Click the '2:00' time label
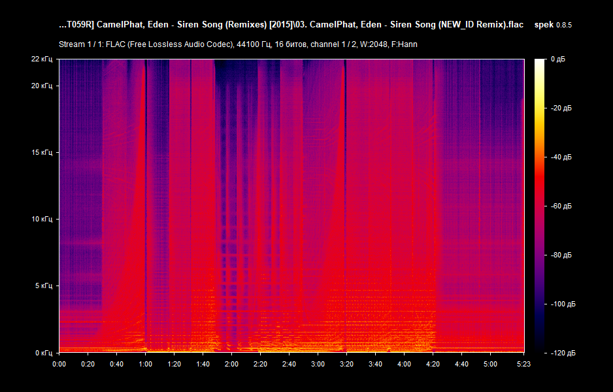This screenshot has width=613, height=392. pyautogui.click(x=231, y=365)
